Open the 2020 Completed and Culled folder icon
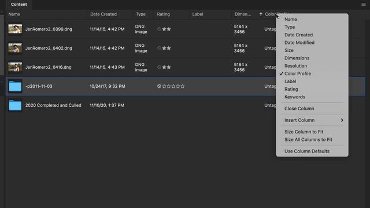This screenshot has height=208, width=370. click(15, 105)
